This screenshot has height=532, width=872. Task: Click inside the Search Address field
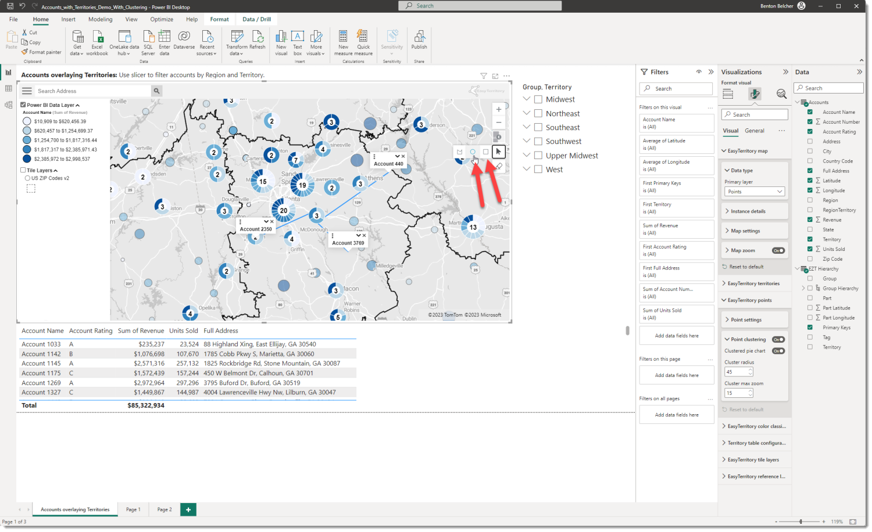(x=93, y=91)
